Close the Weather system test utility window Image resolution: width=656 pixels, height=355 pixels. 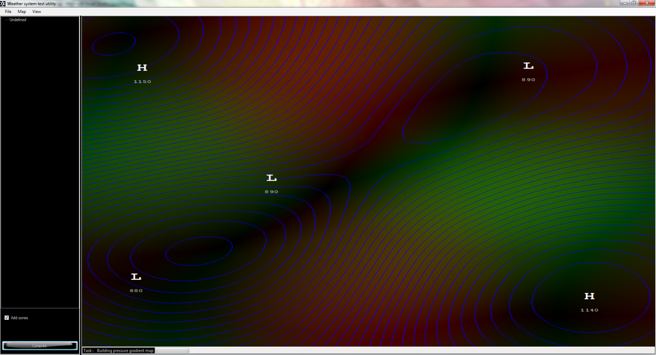pos(646,3)
